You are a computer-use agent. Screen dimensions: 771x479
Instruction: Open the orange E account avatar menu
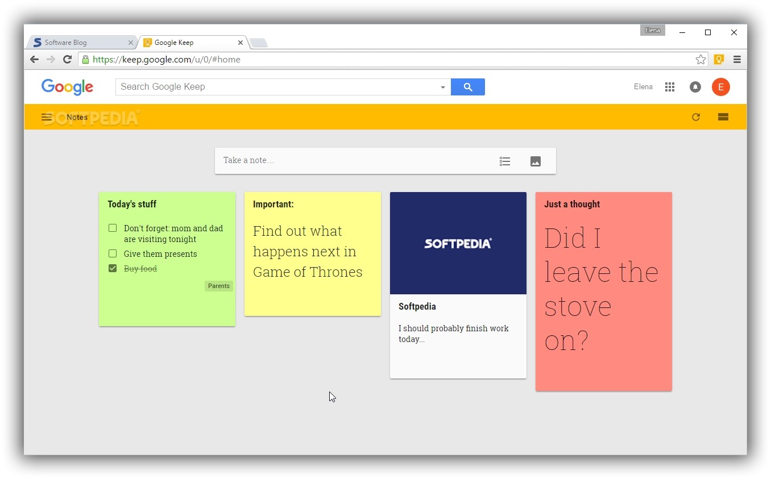720,87
